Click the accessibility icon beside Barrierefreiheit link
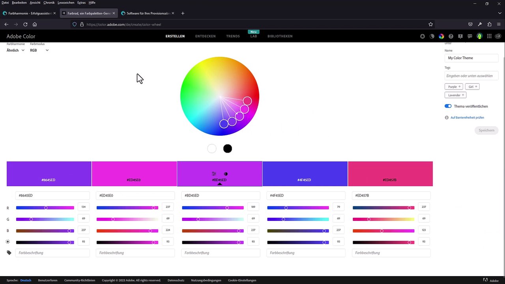 [x=447, y=118]
